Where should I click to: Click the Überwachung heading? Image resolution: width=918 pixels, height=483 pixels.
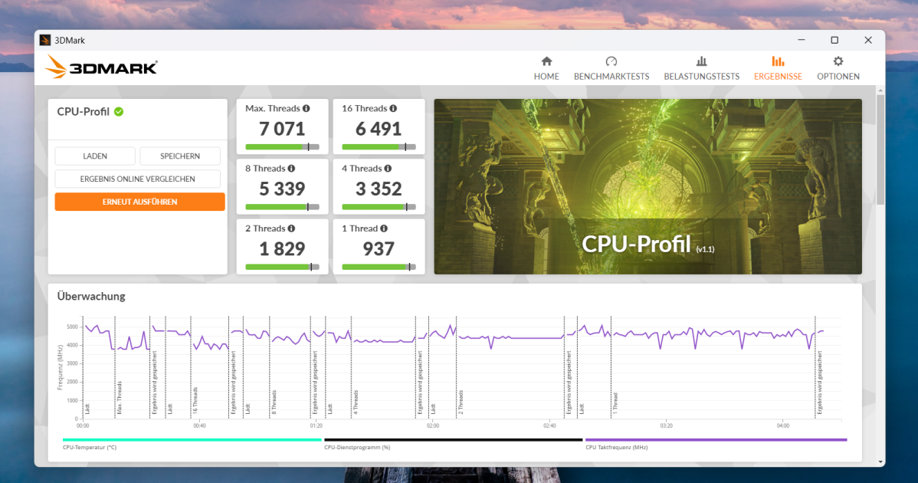coord(91,296)
